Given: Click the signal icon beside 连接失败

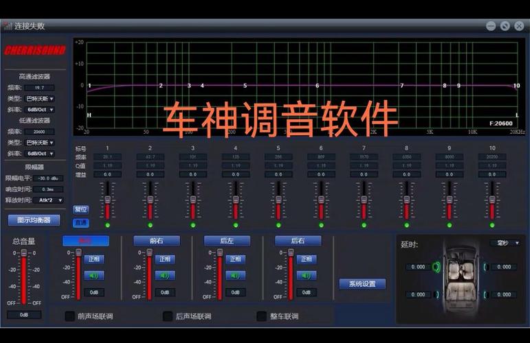Looking at the screenshot, I should point(8,26).
